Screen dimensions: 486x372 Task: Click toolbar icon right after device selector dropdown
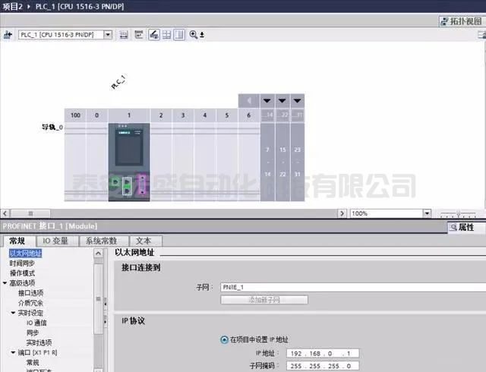(x=124, y=35)
